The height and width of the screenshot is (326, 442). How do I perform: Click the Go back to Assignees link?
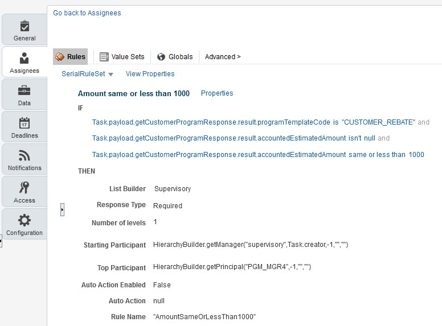click(x=87, y=13)
